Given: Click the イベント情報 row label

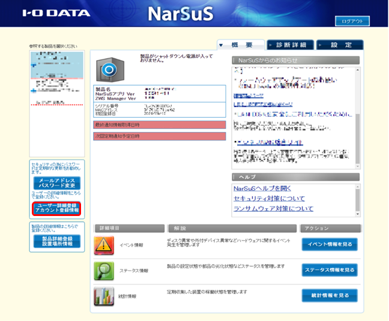Looking at the screenshot, I should [131, 245].
